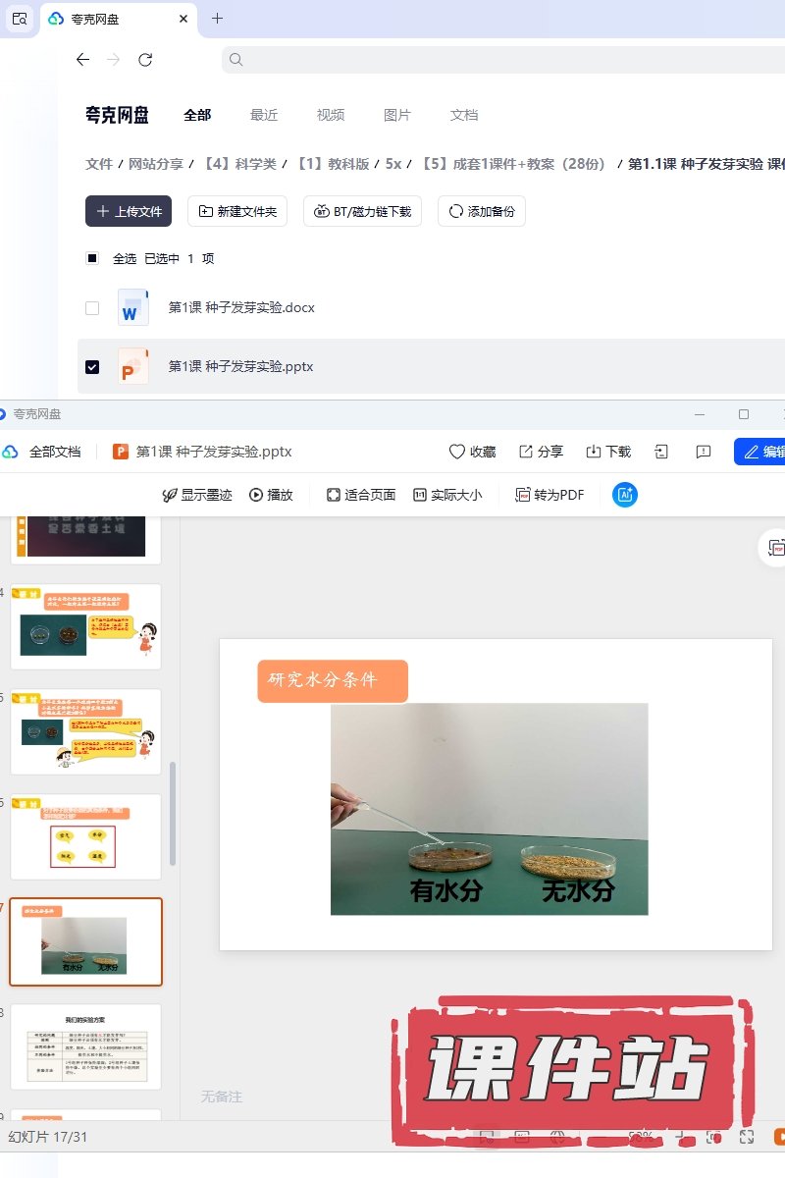
Task: Click the AI assistant icon in toolbar
Action: [x=625, y=495]
